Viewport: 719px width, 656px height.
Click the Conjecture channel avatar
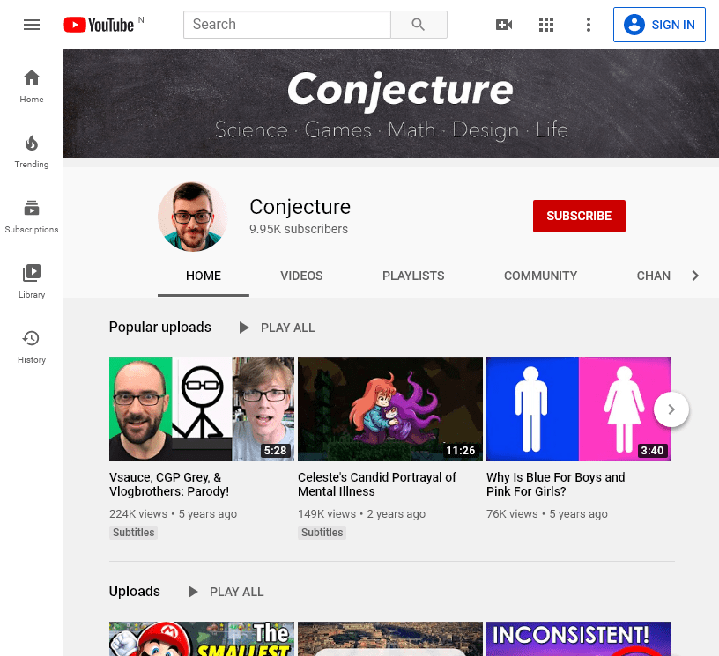193,217
